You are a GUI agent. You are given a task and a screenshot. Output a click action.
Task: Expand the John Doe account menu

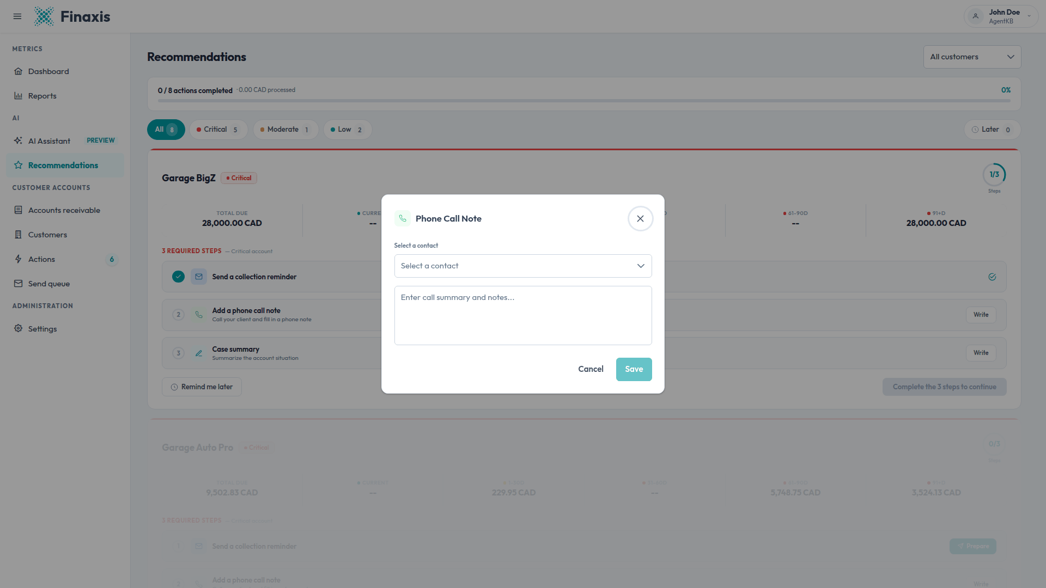tap(1001, 16)
